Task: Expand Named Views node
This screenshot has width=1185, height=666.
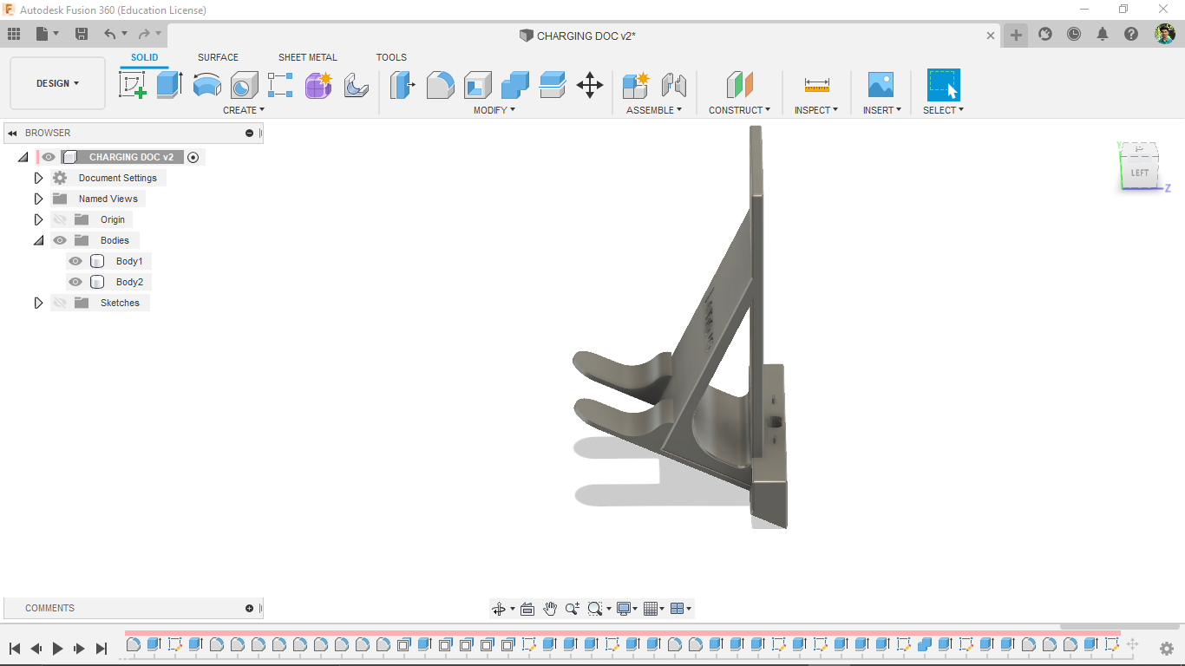Action: (38, 199)
